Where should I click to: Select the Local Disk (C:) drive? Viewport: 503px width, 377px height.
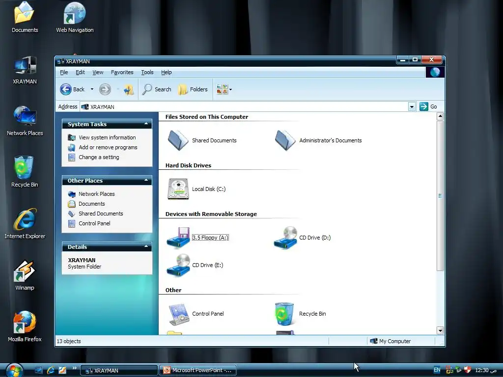tap(178, 189)
